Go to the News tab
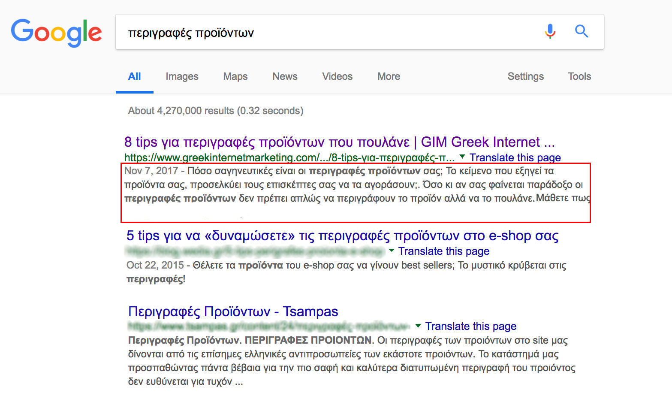Viewport: 672px width, 396px height. tap(285, 76)
